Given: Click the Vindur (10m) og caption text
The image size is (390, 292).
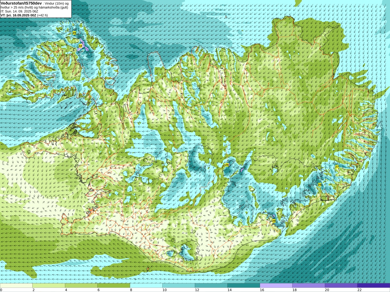Looking at the screenshot, I should (57, 3).
